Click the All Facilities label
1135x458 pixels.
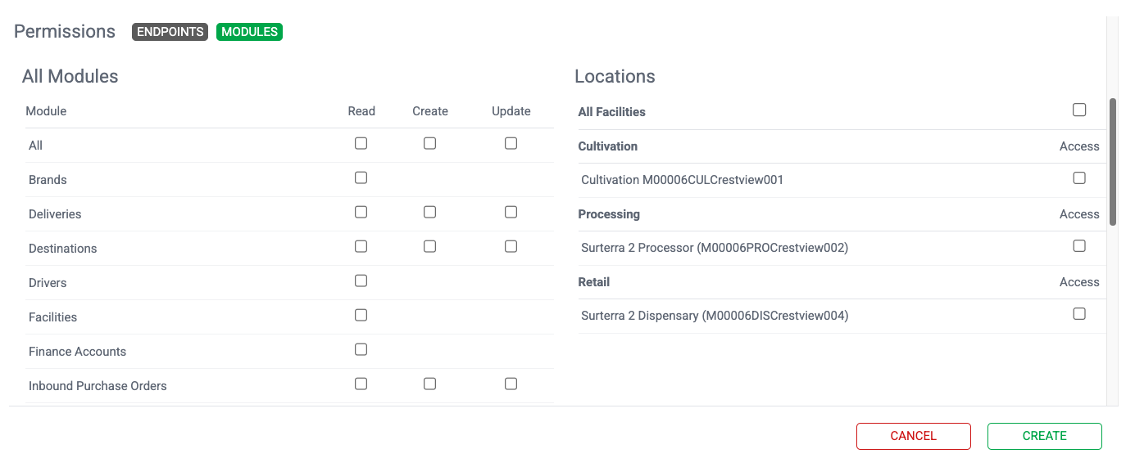pyautogui.click(x=611, y=112)
